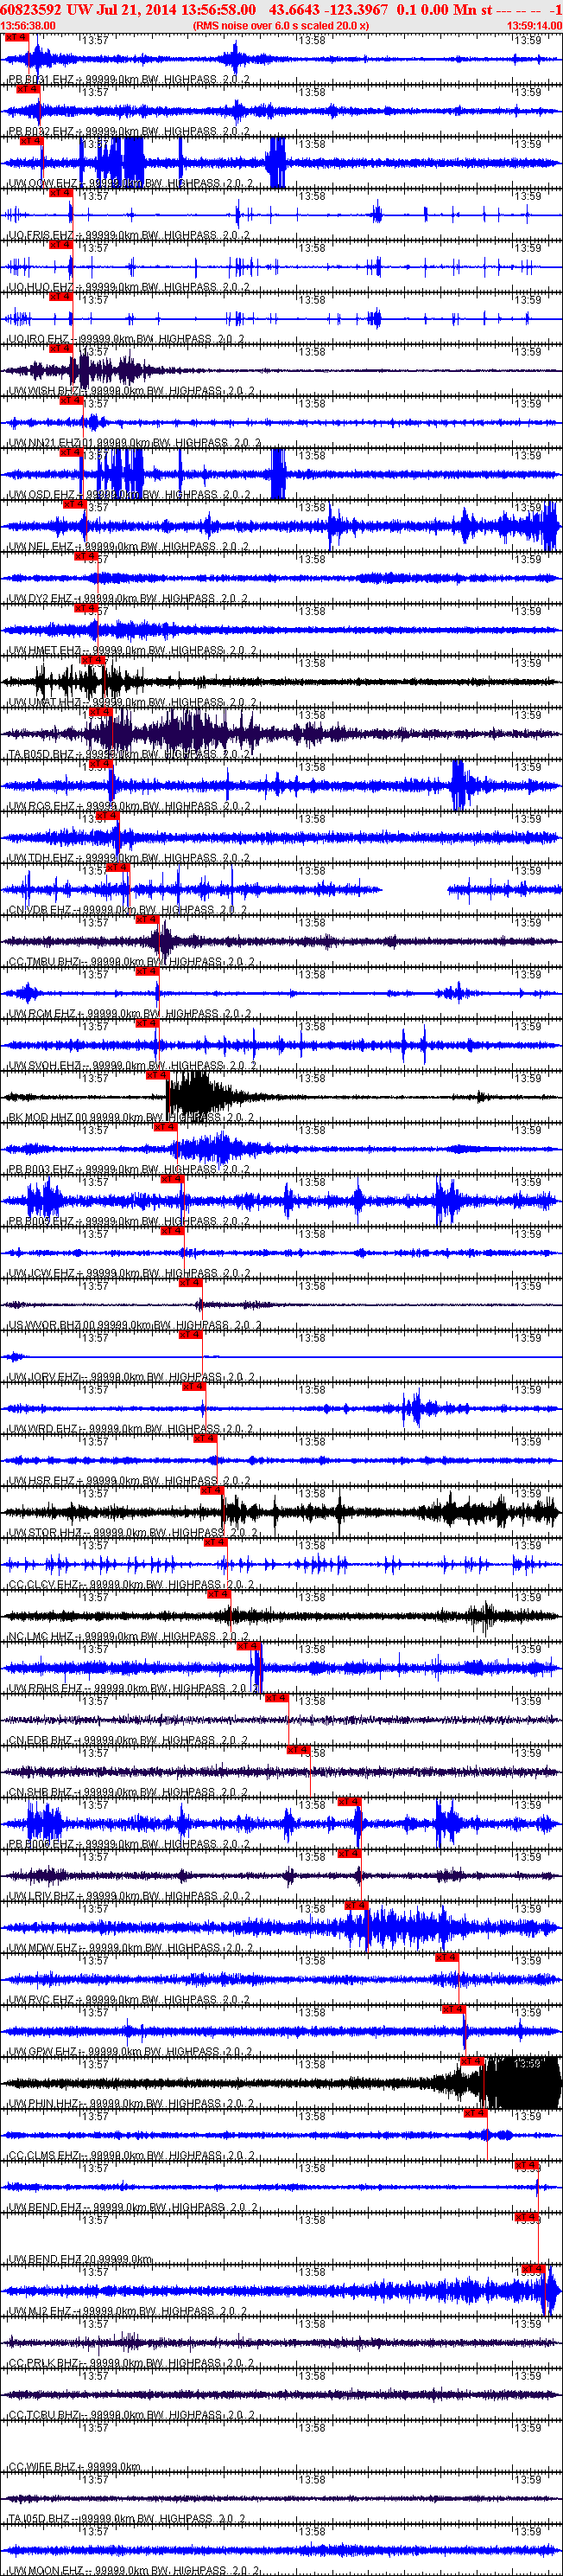Click the PB B009 EHZ station label
This screenshot has width=563, height=2576.
point(129,1222)
